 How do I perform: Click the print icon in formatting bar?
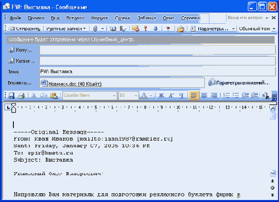(21, 95)
